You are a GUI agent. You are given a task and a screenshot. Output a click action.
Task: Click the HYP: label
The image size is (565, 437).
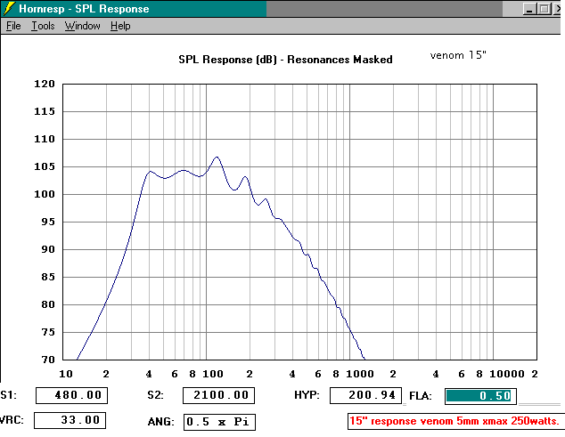click(x=307, y=395)
